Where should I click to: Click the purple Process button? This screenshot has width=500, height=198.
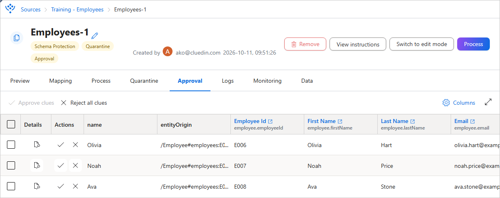click(x=473, y=44)
